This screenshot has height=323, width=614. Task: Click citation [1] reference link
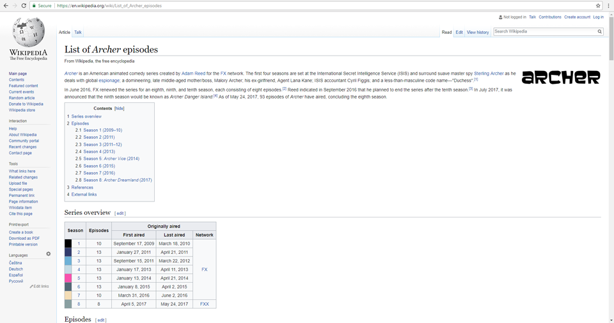476,79
